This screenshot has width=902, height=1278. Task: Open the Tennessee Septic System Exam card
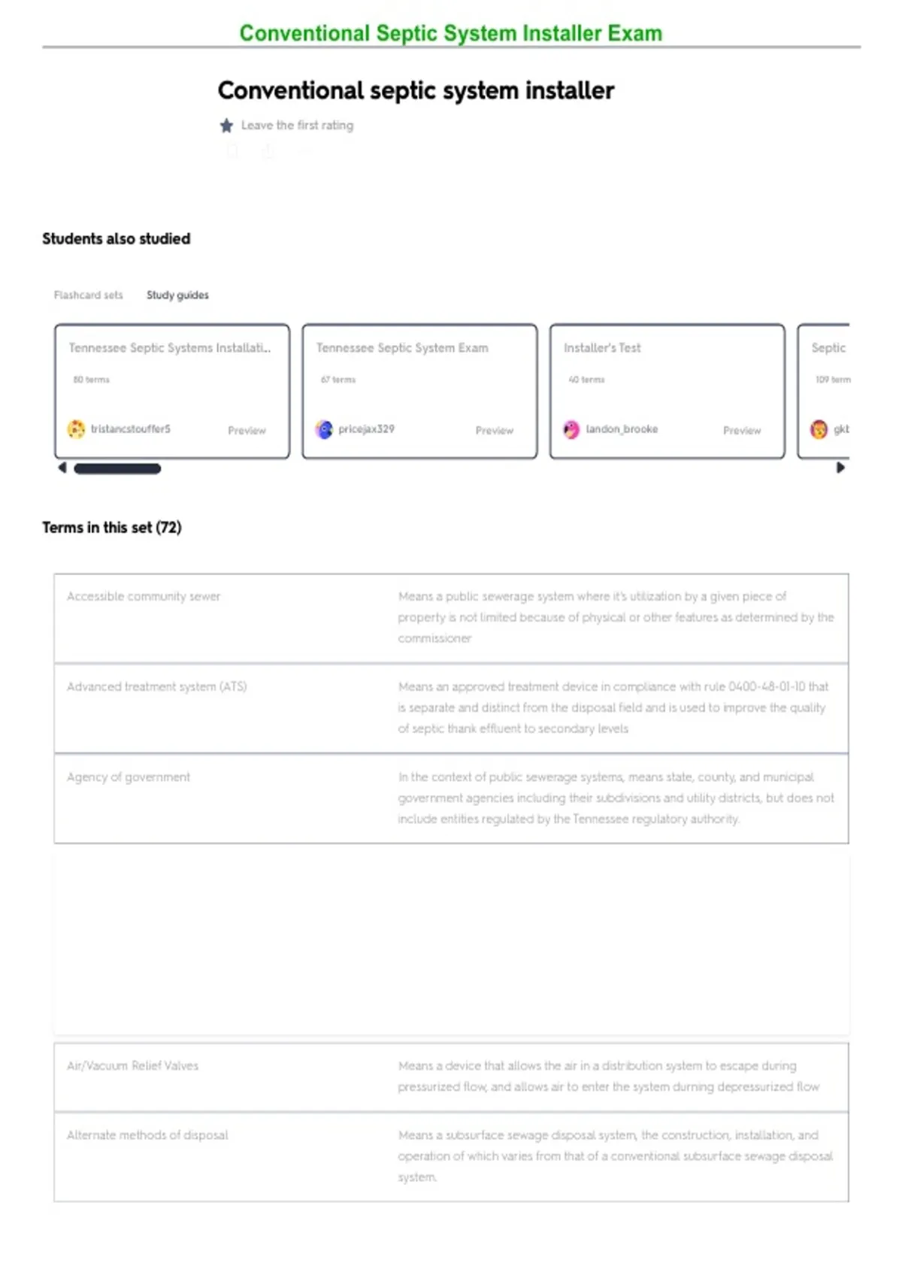(419, 391)
